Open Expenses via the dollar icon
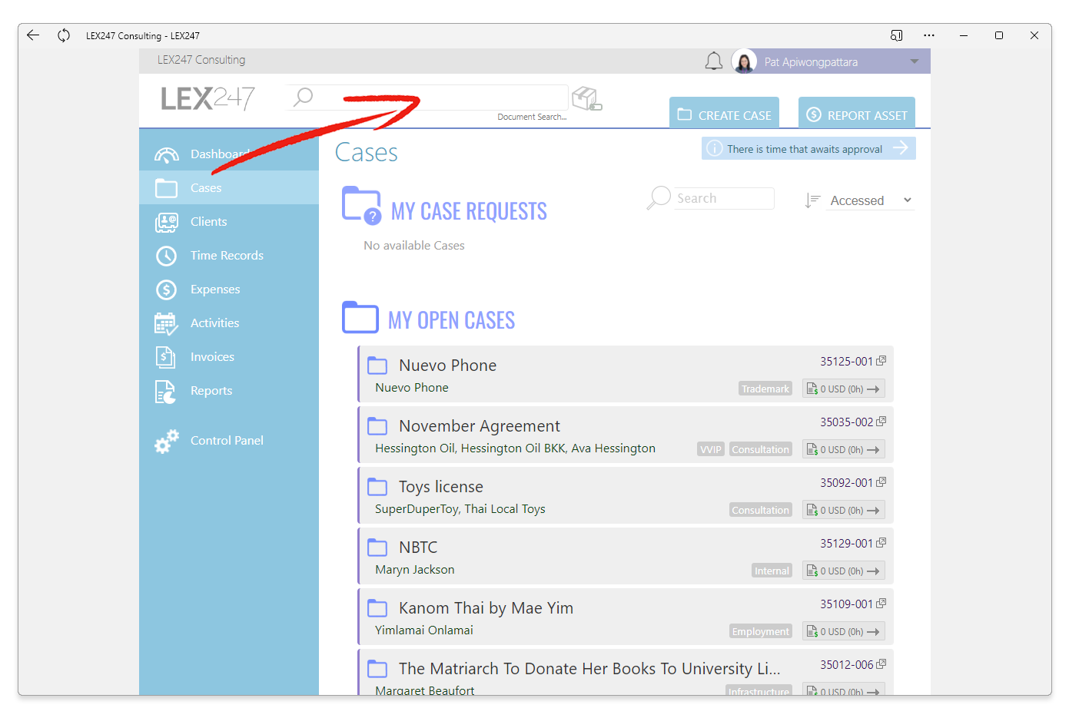Image resolution: width=1069 pixels, height=718 pixels. coord(166,289)
